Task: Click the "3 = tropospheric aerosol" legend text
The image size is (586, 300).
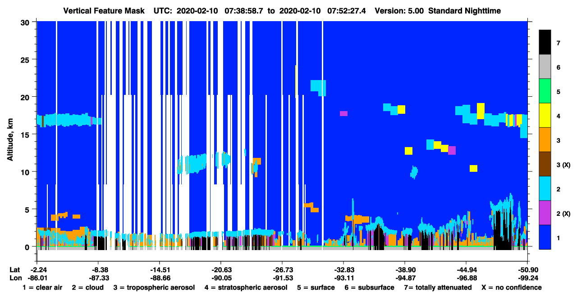Action: click(154, 287)
